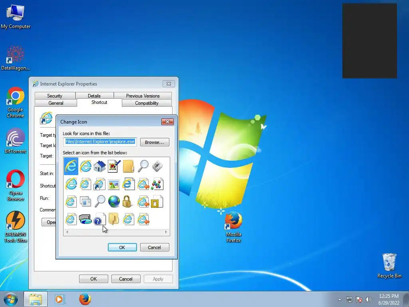Switch to the Details tab
Viewport: 409px width, 307px height.
point(94,96)
